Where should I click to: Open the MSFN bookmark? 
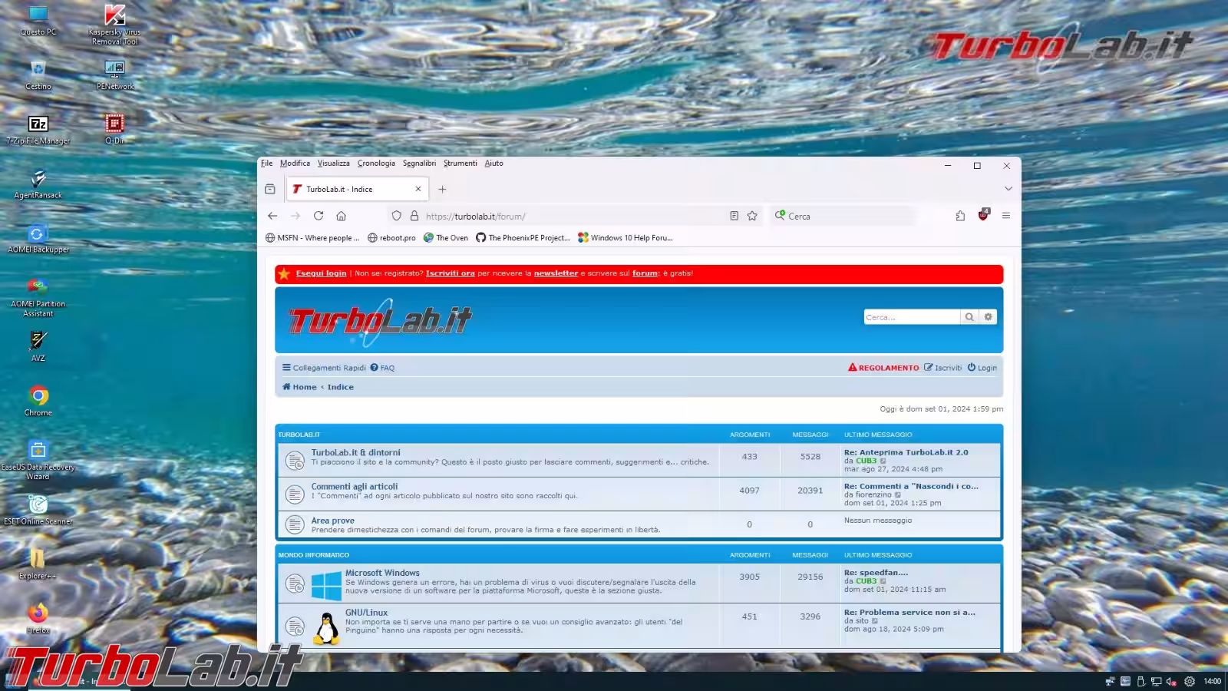312,238
